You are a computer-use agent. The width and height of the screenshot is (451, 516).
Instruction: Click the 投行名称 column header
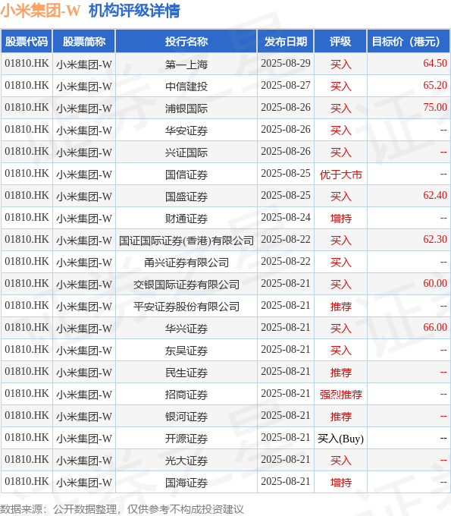(x=186, y=42)
